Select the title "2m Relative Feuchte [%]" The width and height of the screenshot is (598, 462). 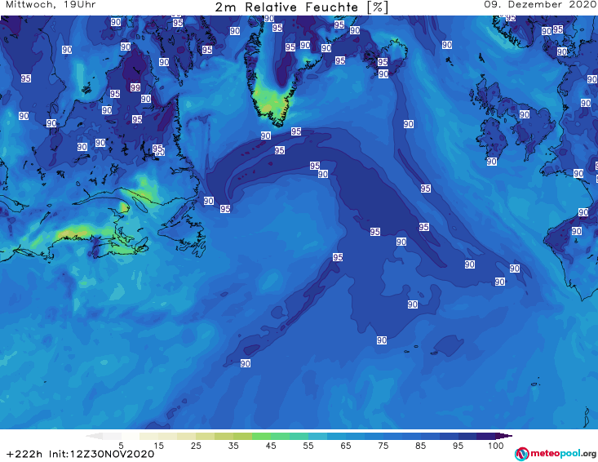tap(301, 7)
